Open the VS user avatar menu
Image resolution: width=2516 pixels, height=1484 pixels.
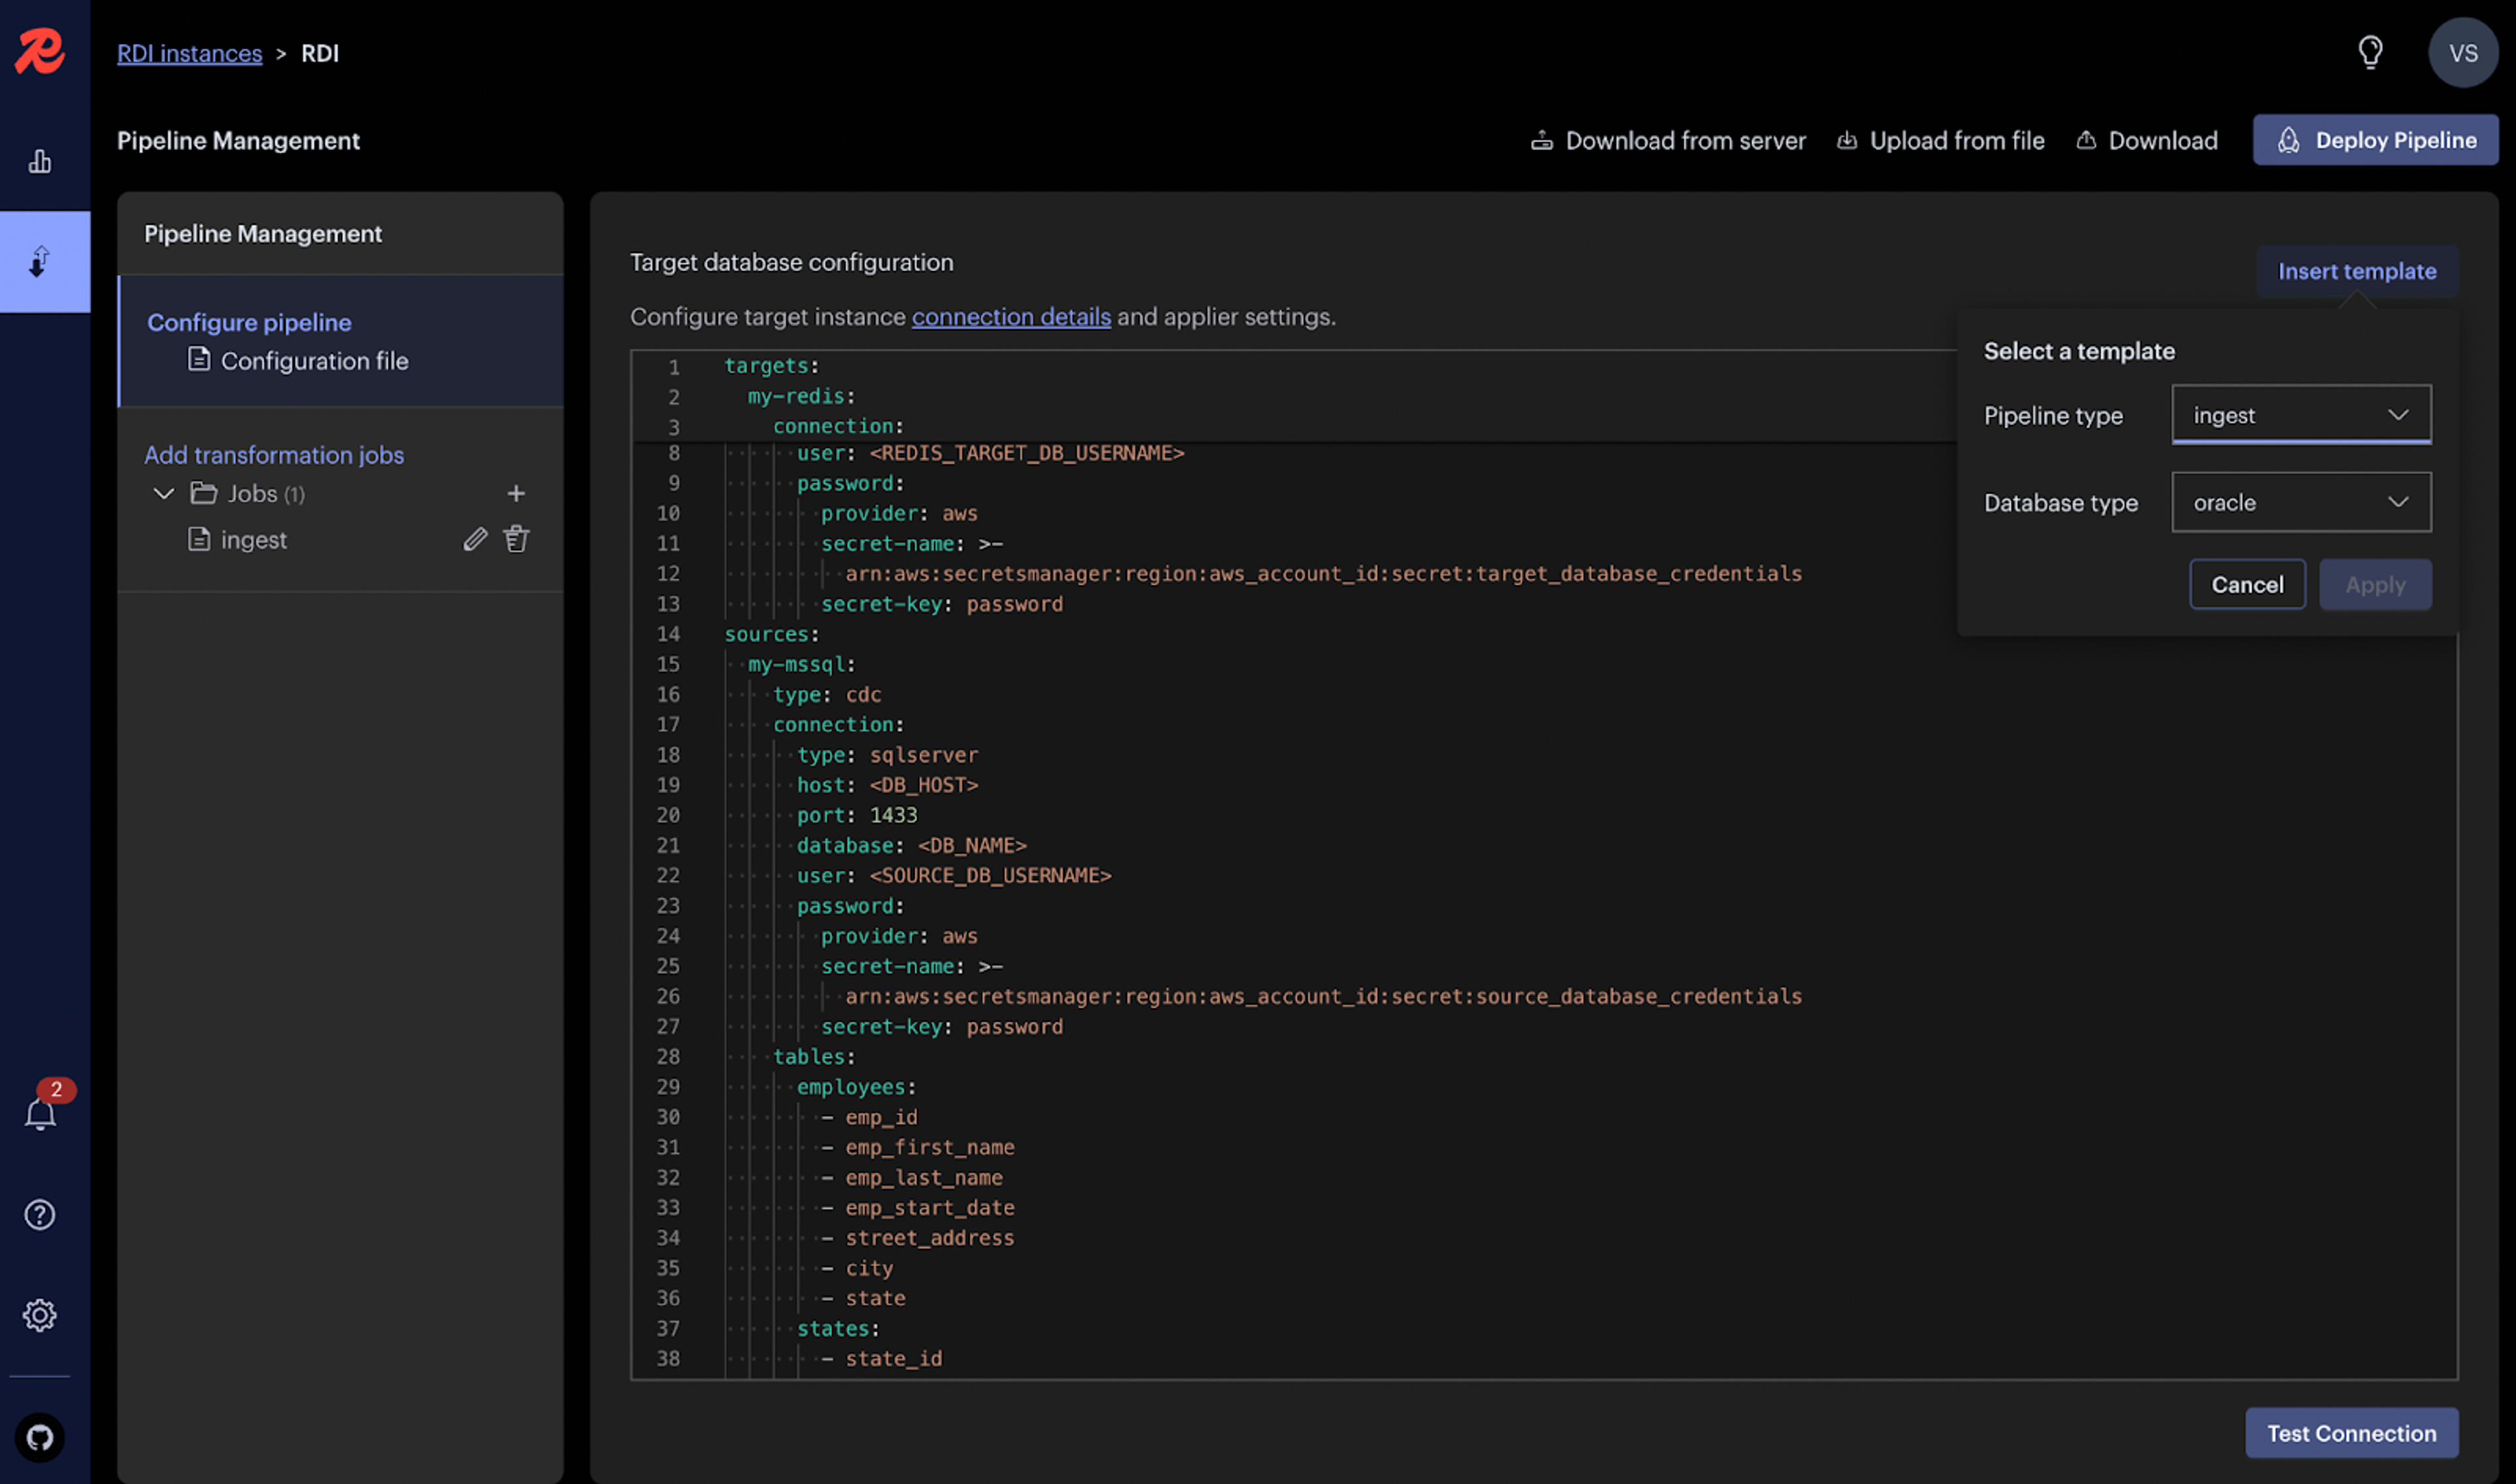[x=2462, y=53]
